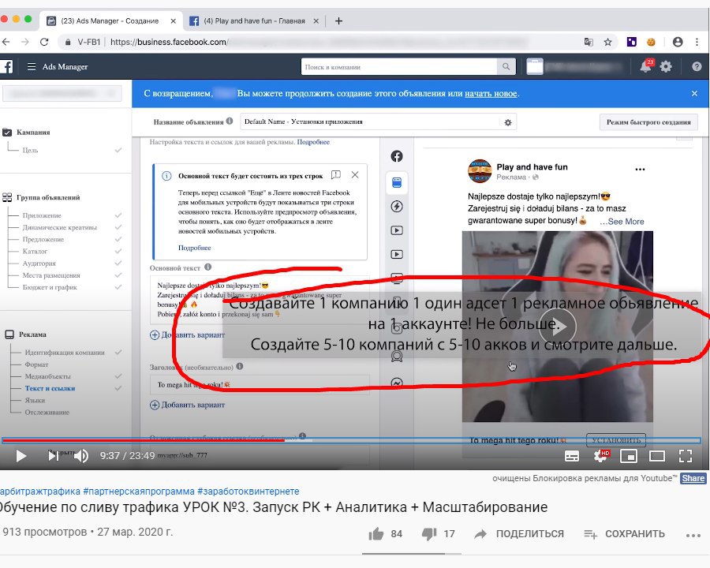
Task: Open notifications bell with 23 badge
Action: [x=646, y=66]
